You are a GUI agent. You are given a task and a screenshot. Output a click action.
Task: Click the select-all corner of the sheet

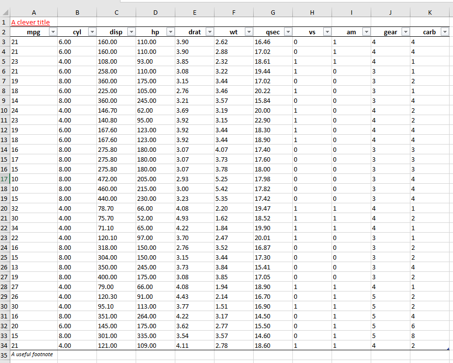[x=4, y=13]
